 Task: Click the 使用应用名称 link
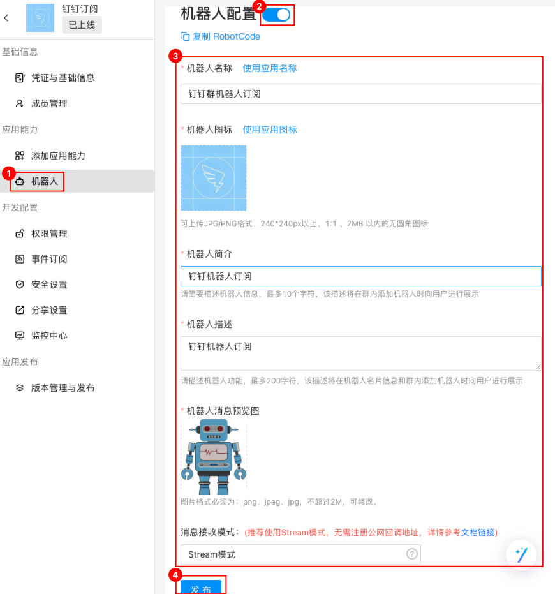coord(270,68)
